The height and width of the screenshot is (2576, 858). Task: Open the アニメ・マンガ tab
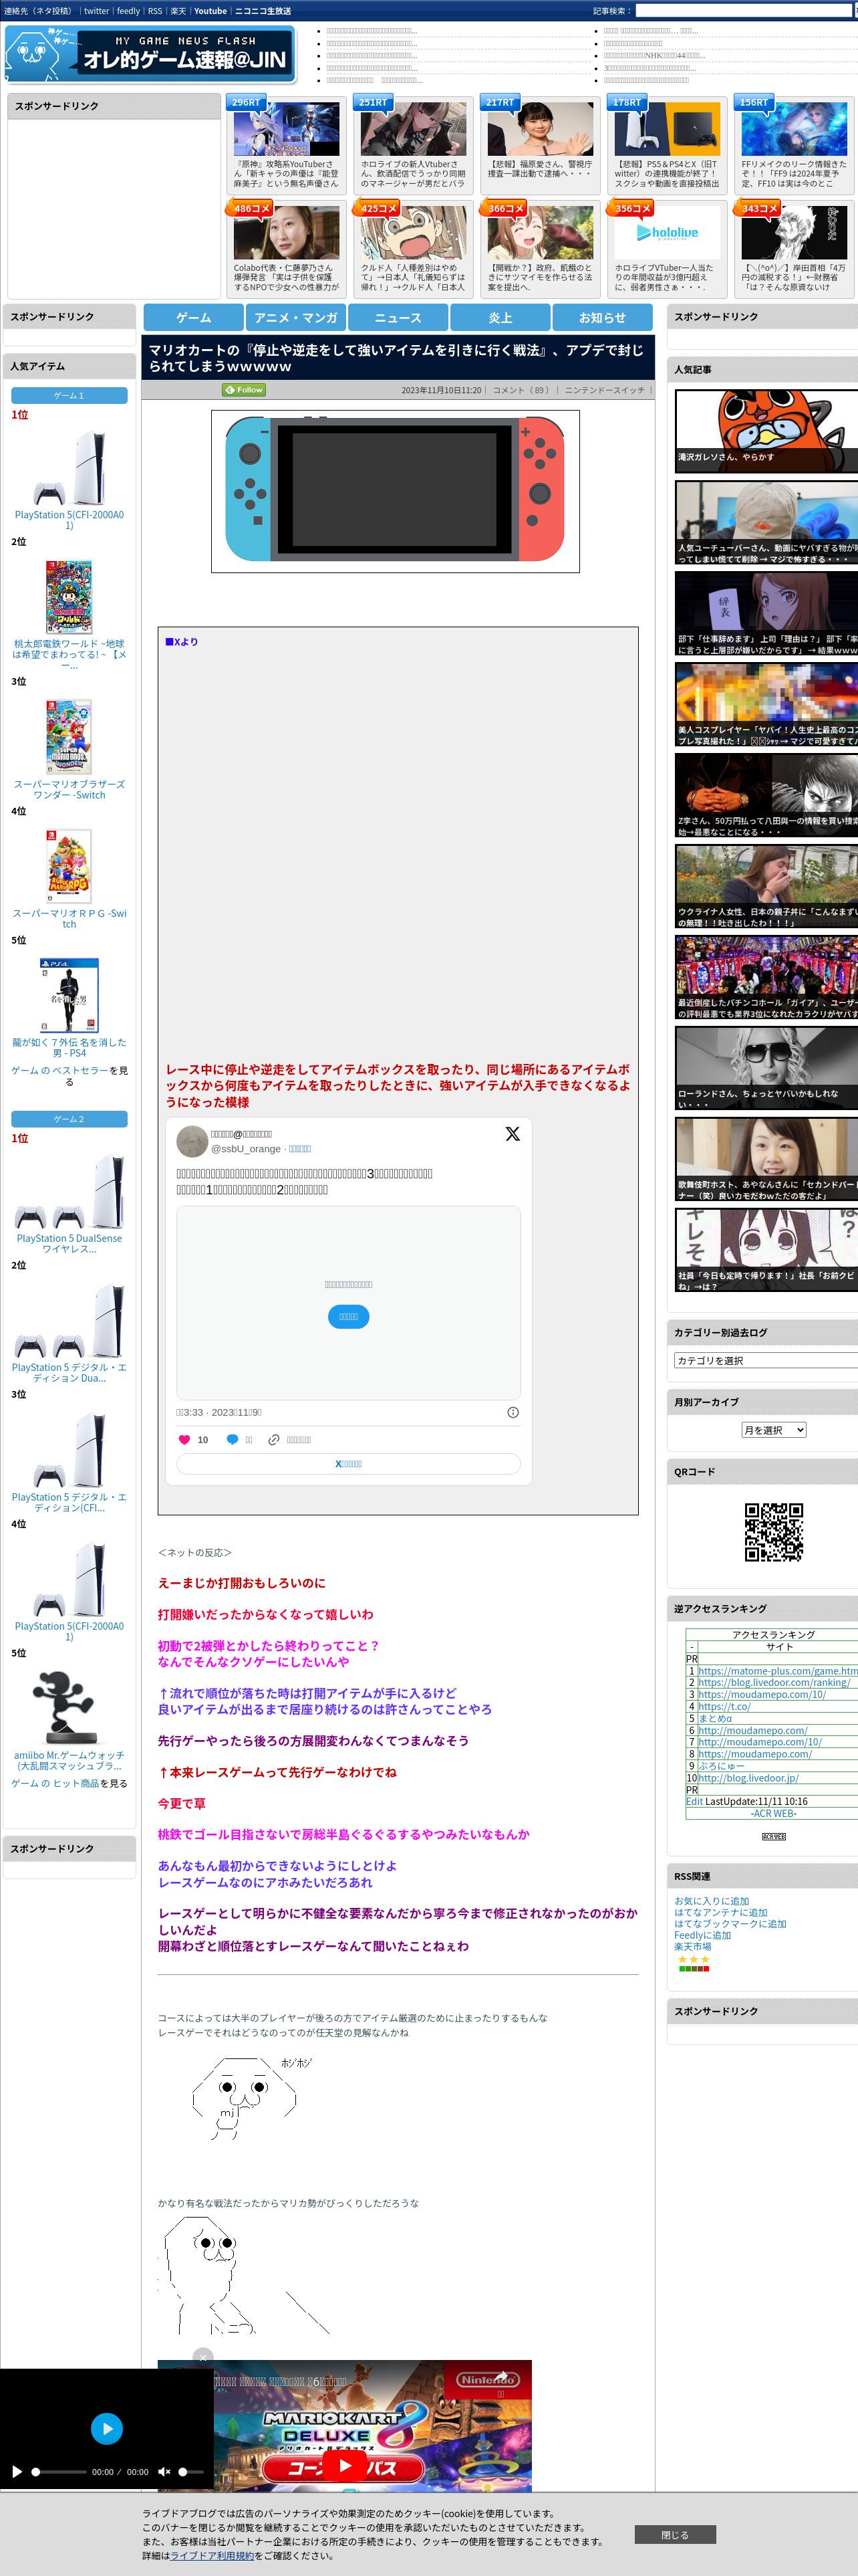click(295, 317)
